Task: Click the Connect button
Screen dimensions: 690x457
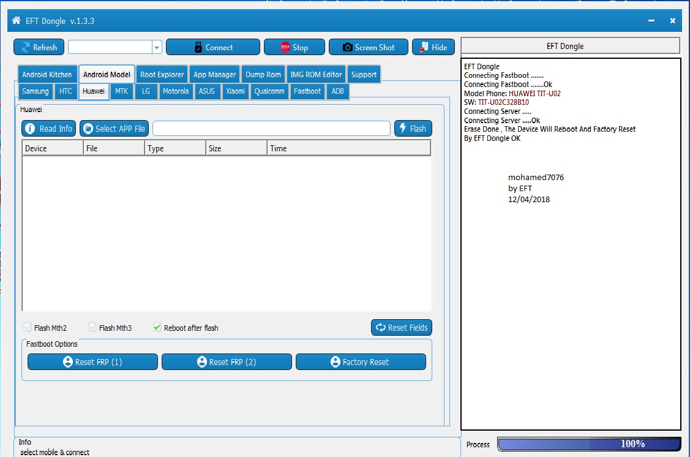Action: 213,47
